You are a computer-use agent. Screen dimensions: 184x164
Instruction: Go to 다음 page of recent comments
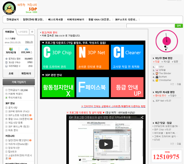179,144
